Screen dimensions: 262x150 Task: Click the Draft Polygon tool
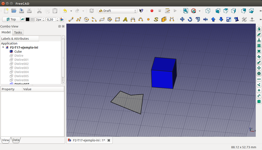(x=110, y=19)
